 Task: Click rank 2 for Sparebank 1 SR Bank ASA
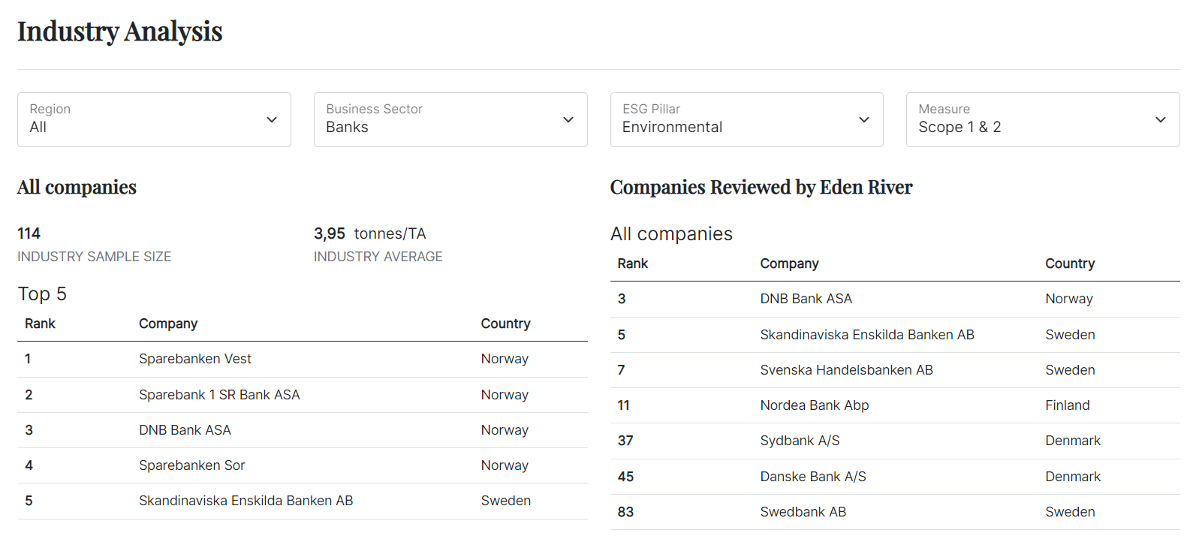pos(29,395)
